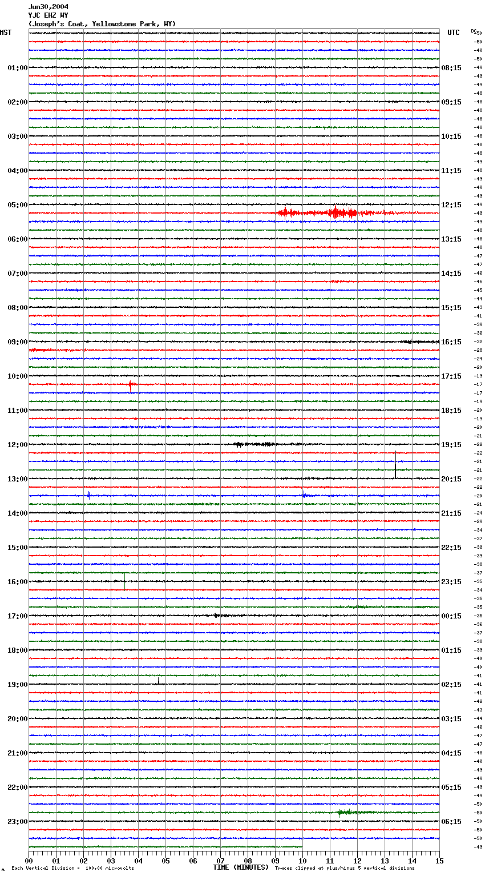This screenshot has height=876, width=485.
Task: Click the green spike just above the 16:00 trace
Action: pyautogui.click(x=124, y=581)
